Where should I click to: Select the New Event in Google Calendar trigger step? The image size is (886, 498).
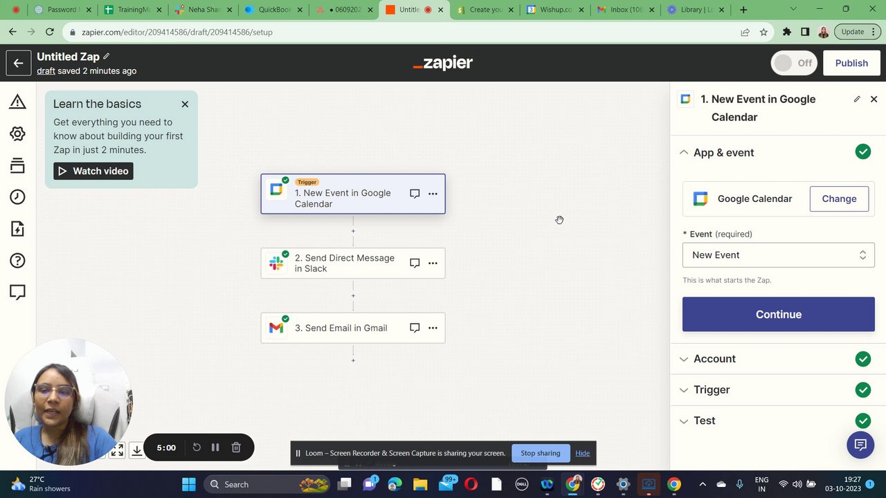[353, 194]
